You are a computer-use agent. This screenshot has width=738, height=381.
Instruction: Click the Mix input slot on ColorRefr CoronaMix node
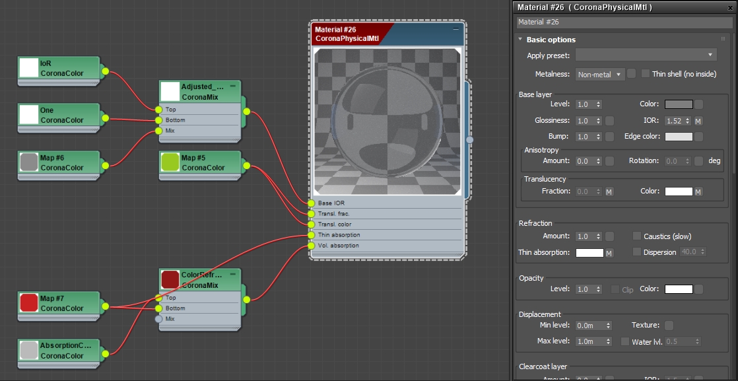pyautogui.click(x=158, y=319)
